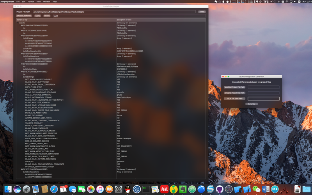Image resolution: width=312 pixels, height=195 pixels.
Task: Select the CLANG_ENABLE_MODULES row
Action: 111,128
